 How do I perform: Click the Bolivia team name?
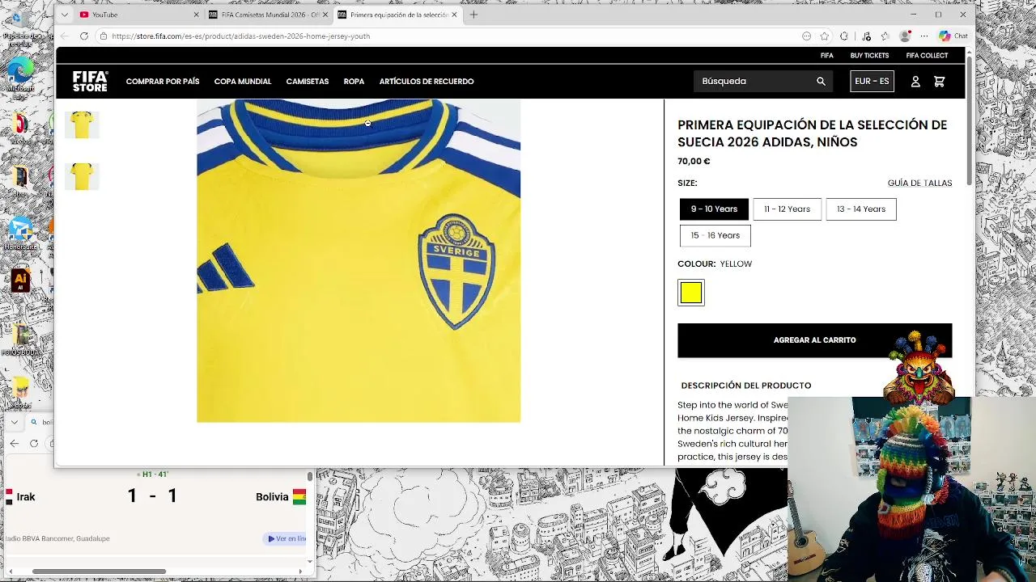[x=272, y=497]
